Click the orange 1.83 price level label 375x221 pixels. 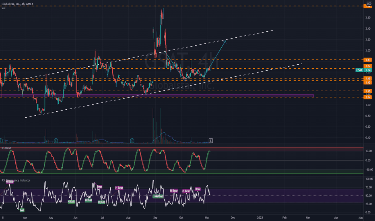coord(368,60)
